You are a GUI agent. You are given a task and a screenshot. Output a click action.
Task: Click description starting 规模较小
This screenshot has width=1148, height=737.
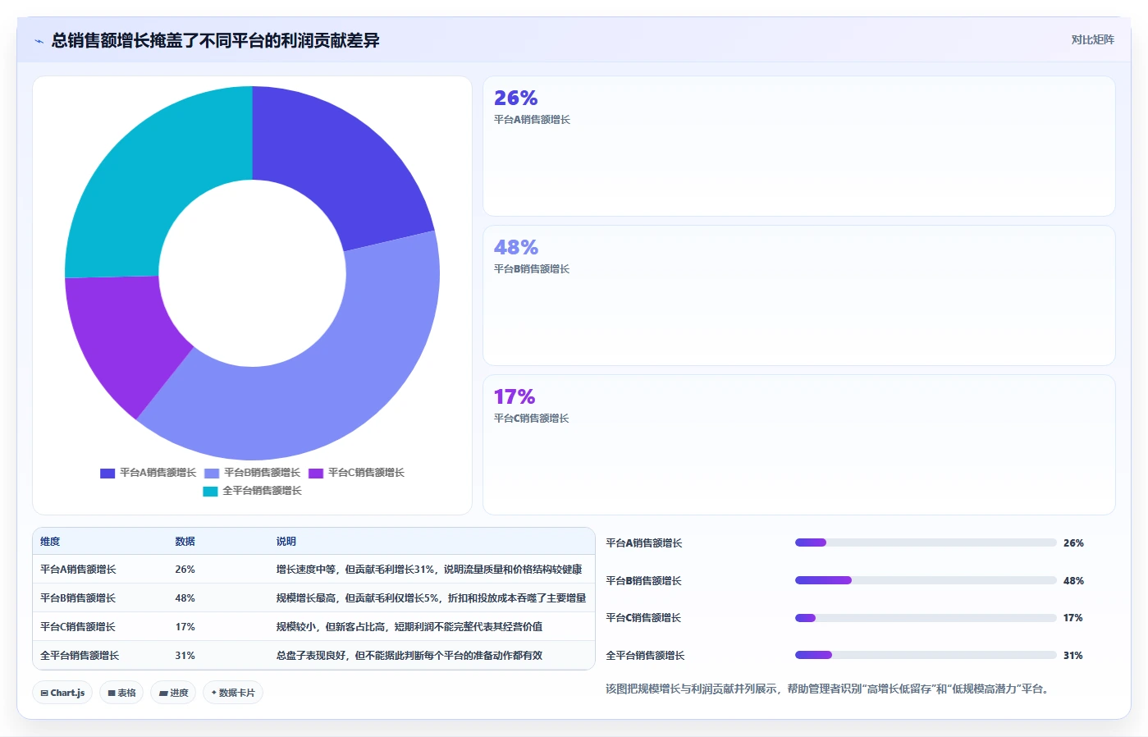click(x=409, y=627)
